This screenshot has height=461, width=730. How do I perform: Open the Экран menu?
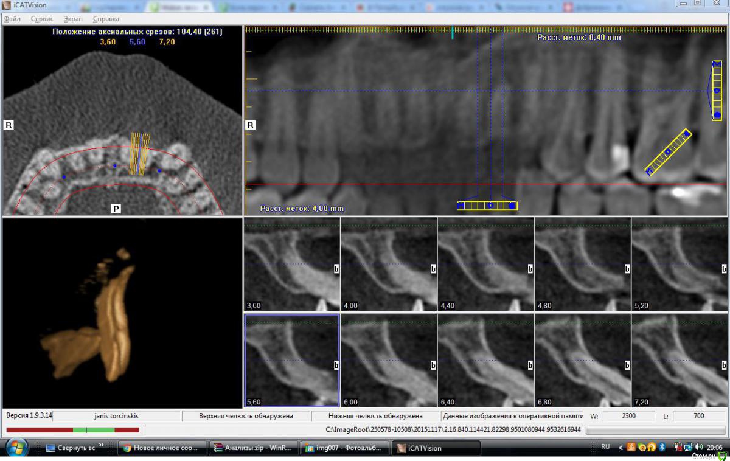73,19
